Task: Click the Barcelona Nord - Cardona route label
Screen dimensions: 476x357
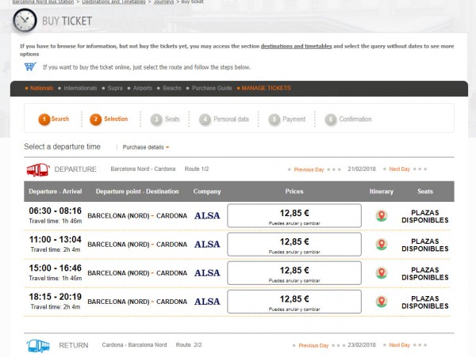Action: 143,169
